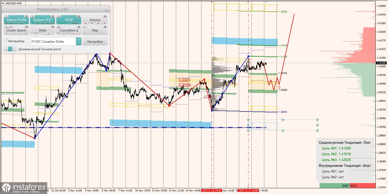Viewport: 388px width, 194px height.
Task: Open the Volume Profile settings gear icon
Action: click(x=26, y=16)
